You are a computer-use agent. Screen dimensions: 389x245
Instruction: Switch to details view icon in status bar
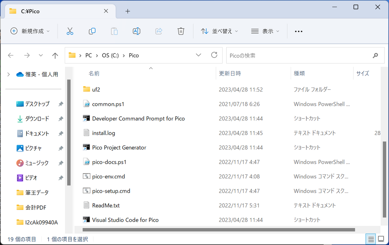pos(371,239)
